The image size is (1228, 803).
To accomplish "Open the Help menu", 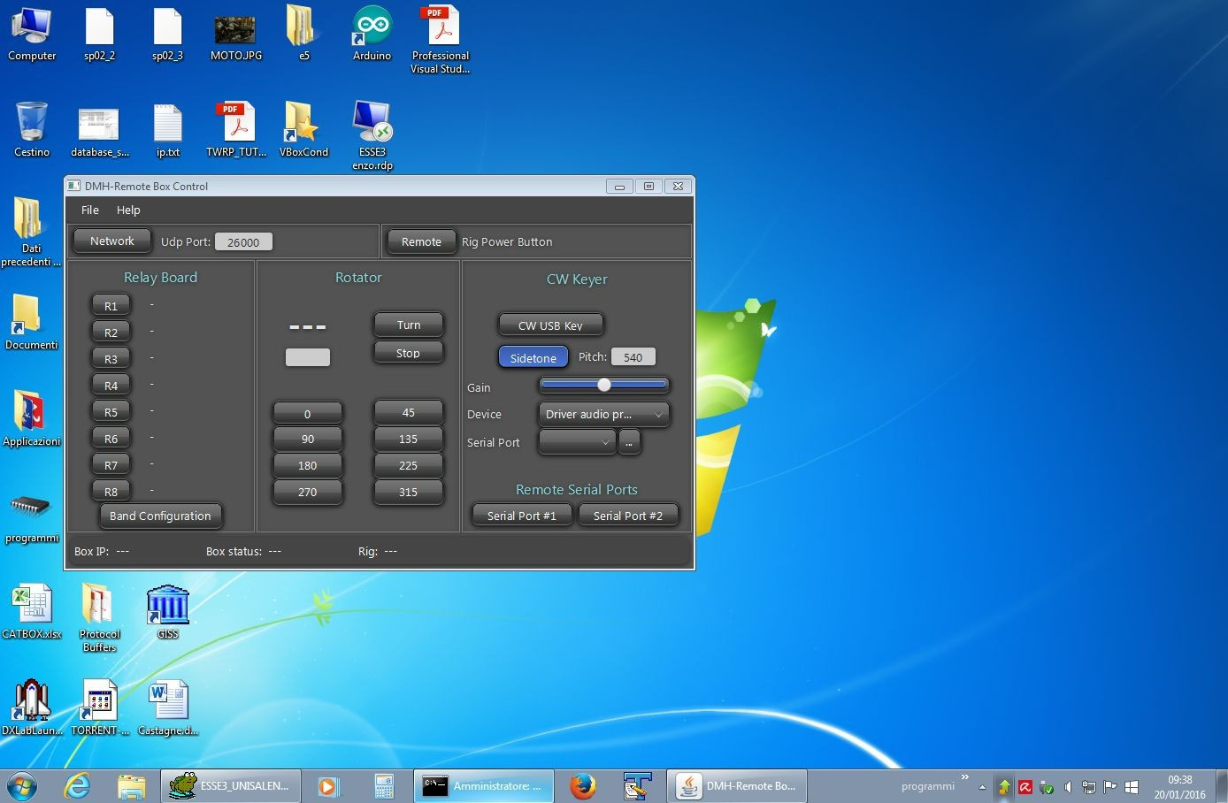I will 128,210.
